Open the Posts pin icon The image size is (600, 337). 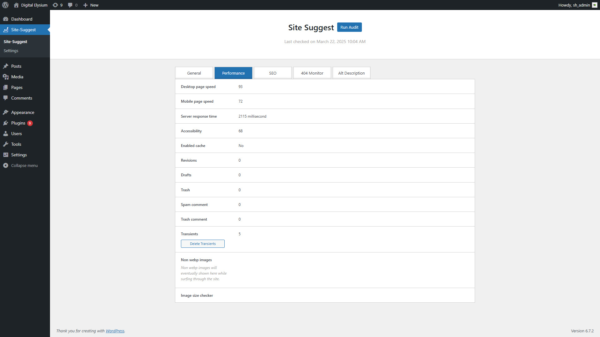pos(6,66)
